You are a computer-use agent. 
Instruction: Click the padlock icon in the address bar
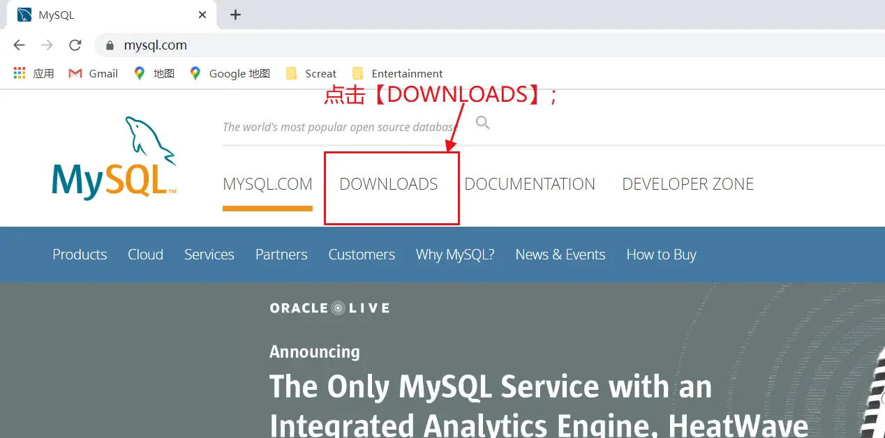pyautogui.click(x=109, y=45)
